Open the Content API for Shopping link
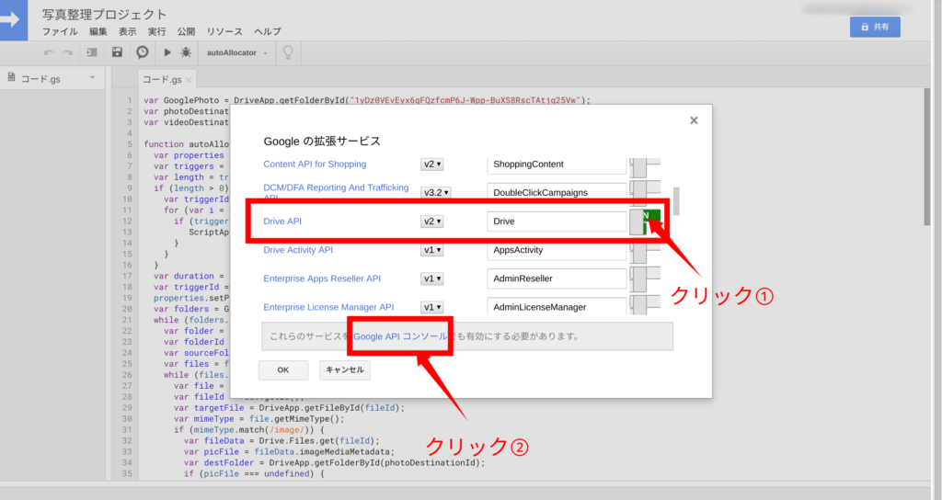 [315, 164]
